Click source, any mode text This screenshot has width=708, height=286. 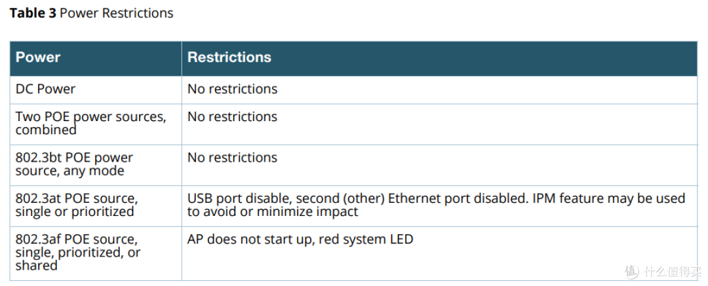pyautogui.click(x=70, y=171)
